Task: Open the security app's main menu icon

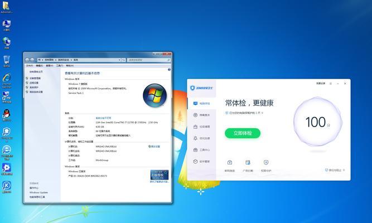Action: point(331,84)
